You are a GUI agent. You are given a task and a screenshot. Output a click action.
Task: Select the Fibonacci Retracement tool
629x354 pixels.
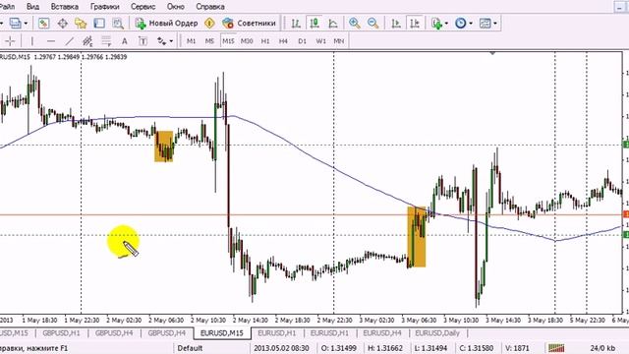106,41
